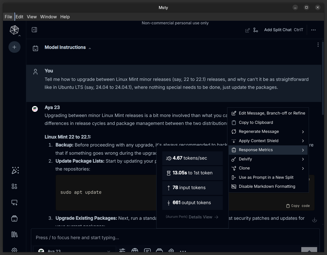The width and height of the screenshot is (327, 255).
Task: Click the edit chat title pencil icon
Action: 247,30
